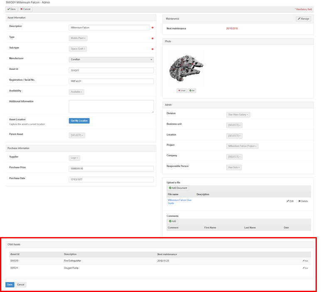This screenshot has width=321, height=292.
Task: Open the Manufacturer Corellian dropdown
Action: coord(111,59)
